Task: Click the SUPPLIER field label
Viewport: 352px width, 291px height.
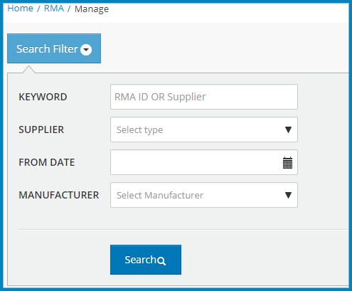Action: tap(41, 129)
